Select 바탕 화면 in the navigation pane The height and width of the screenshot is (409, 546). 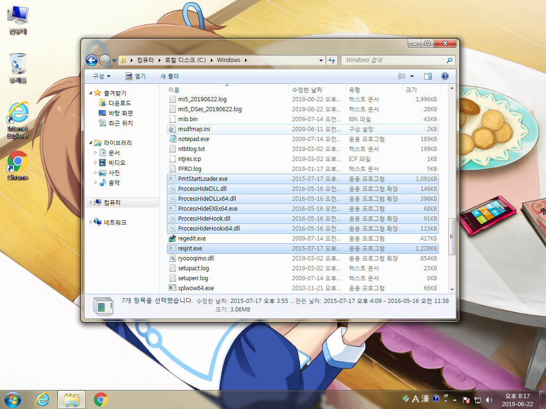[116, 113]
